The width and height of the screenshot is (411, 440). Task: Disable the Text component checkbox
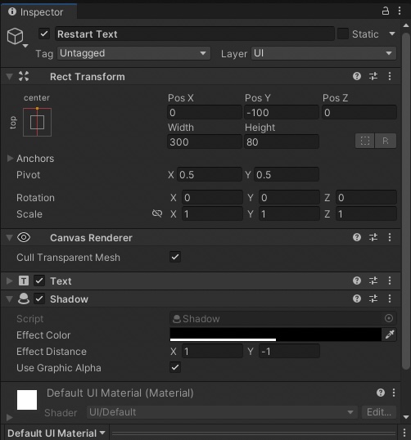39,281
